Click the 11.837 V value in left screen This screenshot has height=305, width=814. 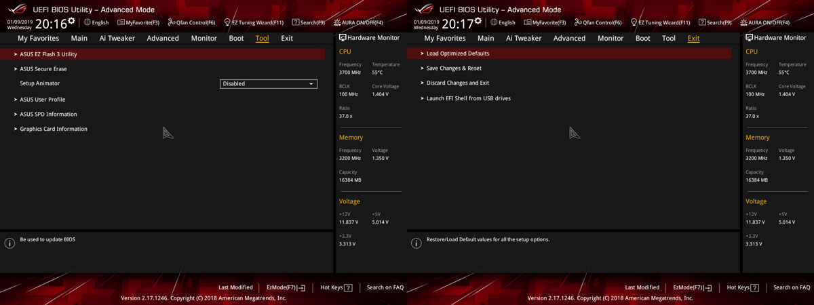(349, 222)
